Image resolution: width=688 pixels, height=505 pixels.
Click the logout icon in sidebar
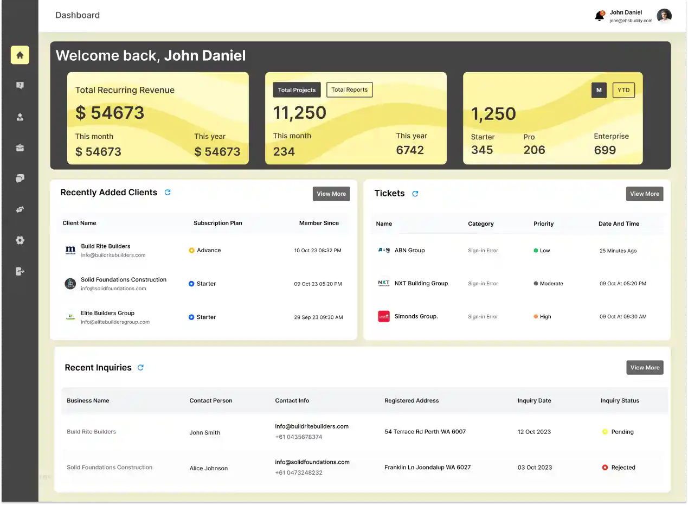(20, 271)
